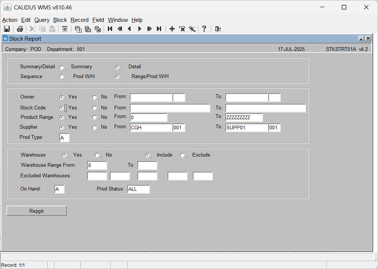
Task: Click the Print icon in toolbar
Action: pyautogui.click(x=20, y=29)
